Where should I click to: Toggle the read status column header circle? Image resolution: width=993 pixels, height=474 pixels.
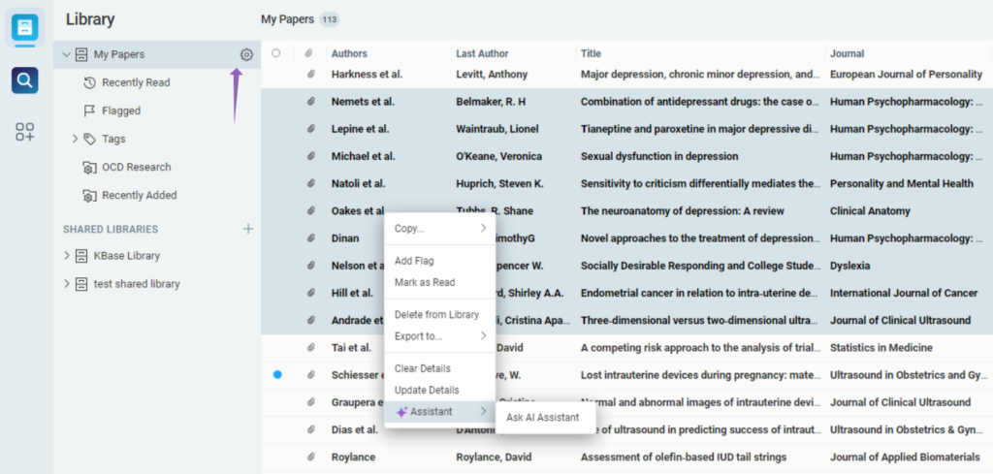(x=276, y=54)
